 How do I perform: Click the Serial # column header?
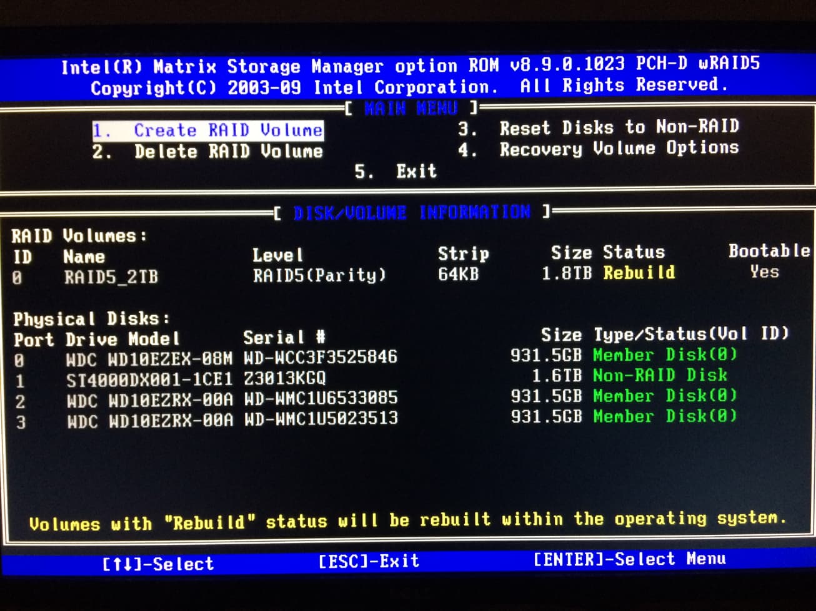click(284, 338)
